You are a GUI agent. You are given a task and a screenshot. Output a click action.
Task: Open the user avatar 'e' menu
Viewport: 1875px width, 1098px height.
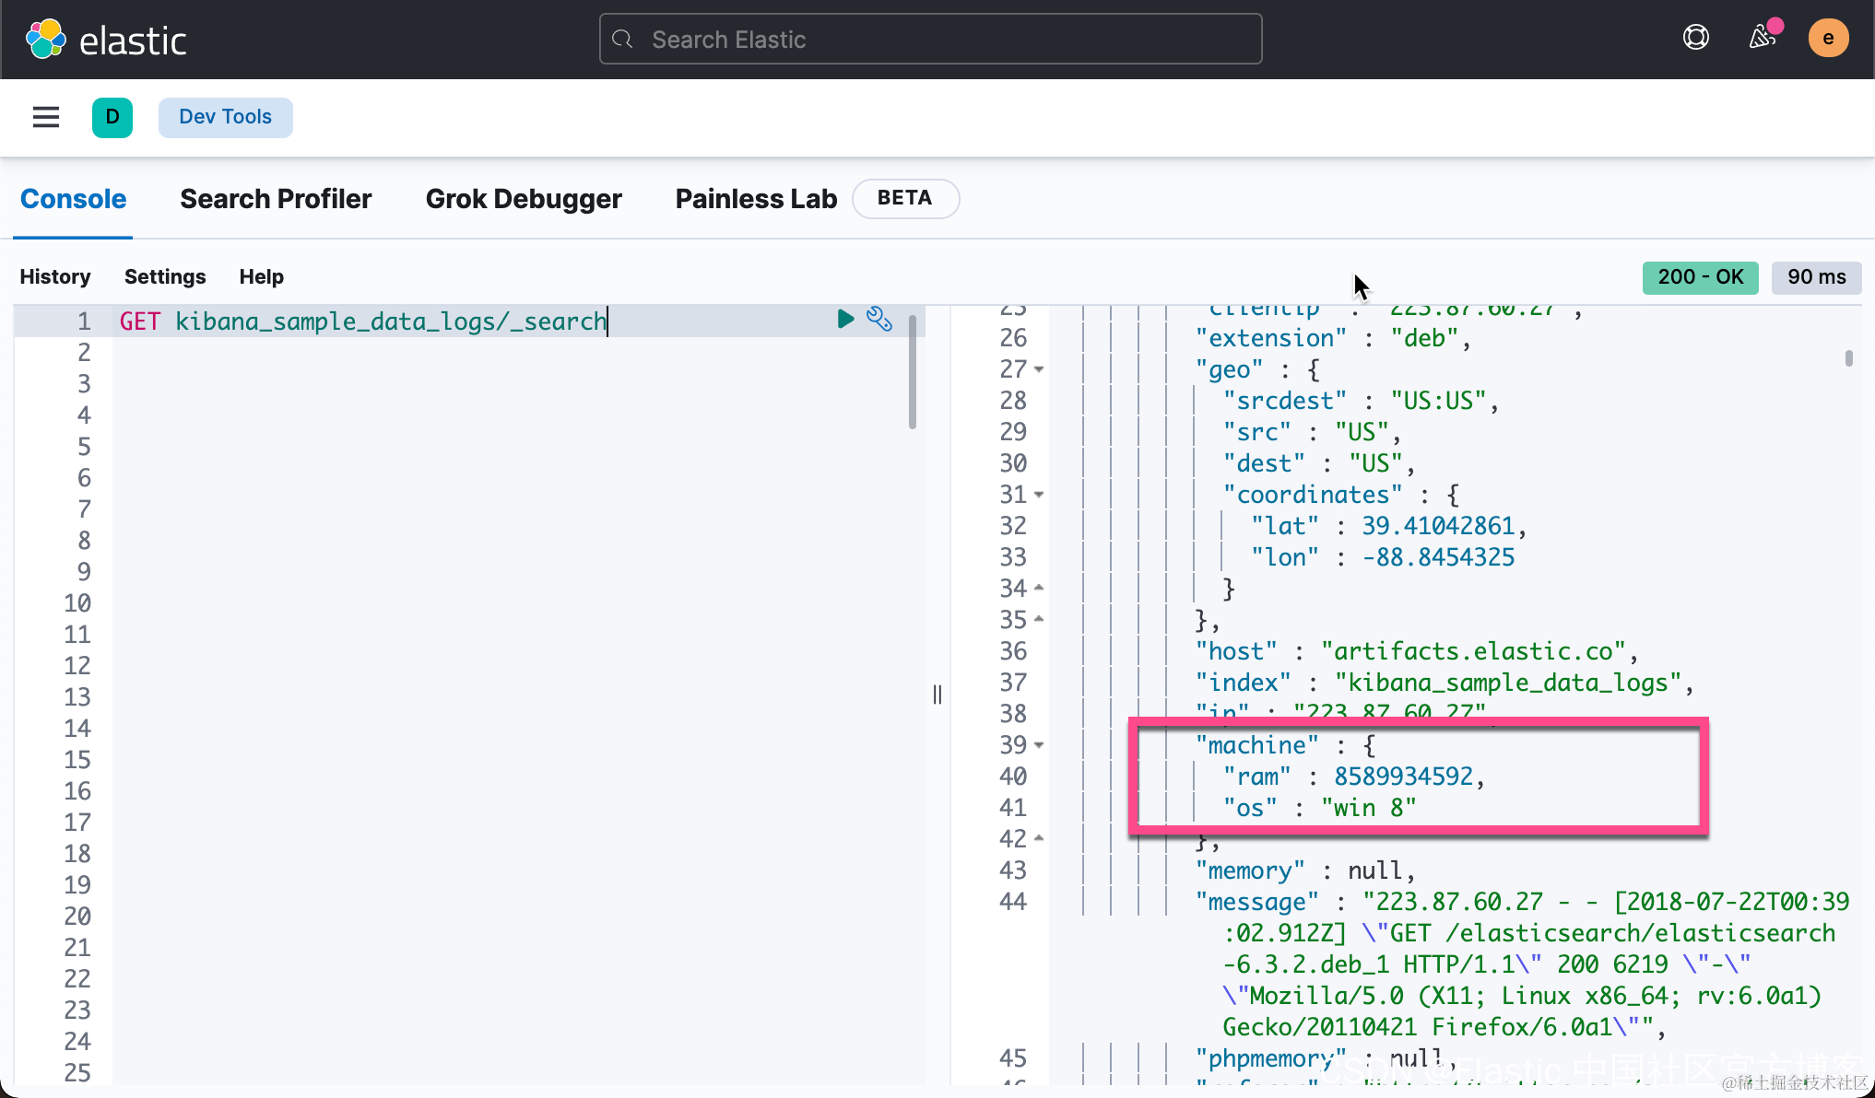[1827, 39]
